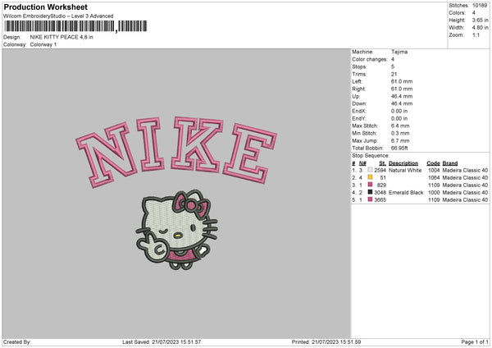The width and height of the screenshot is (492, 348).
Task: Click the 'Production Worksheet' title
Action: 45,7
